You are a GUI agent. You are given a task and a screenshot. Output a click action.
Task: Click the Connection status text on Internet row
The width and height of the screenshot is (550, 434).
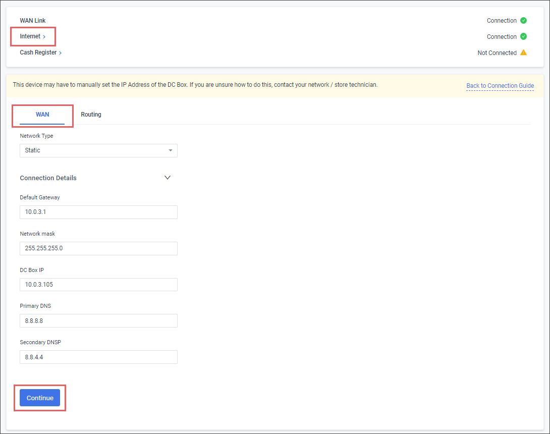point(502,37)
